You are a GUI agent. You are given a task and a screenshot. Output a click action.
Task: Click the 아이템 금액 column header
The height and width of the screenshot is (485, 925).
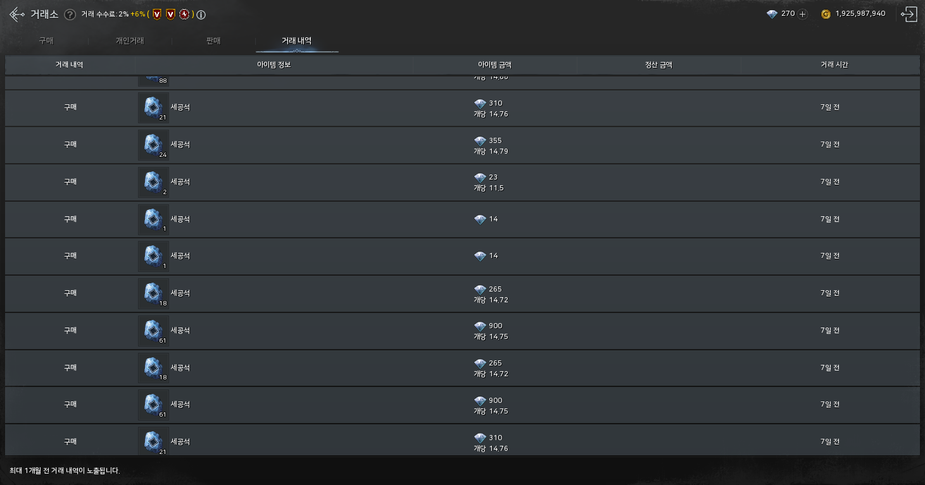point(494,64)
